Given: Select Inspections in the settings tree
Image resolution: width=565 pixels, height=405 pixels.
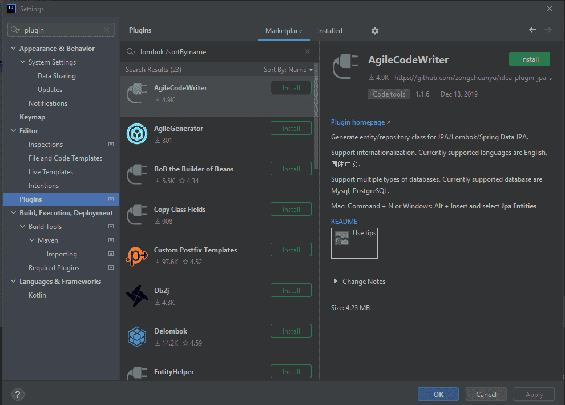Looking at the screenshot, I should (46, 145).
